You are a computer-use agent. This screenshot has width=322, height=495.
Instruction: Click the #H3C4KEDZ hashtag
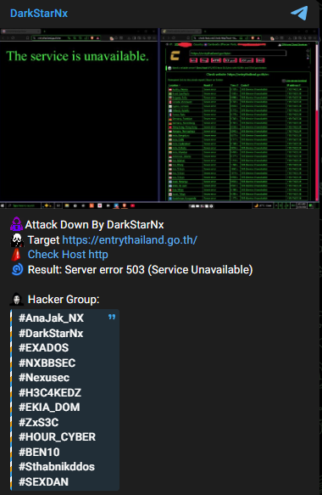tap(50, 392)
